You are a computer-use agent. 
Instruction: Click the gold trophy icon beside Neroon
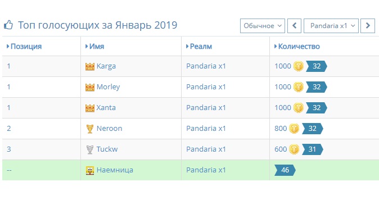pyautogui.click(x=89, y=129)
